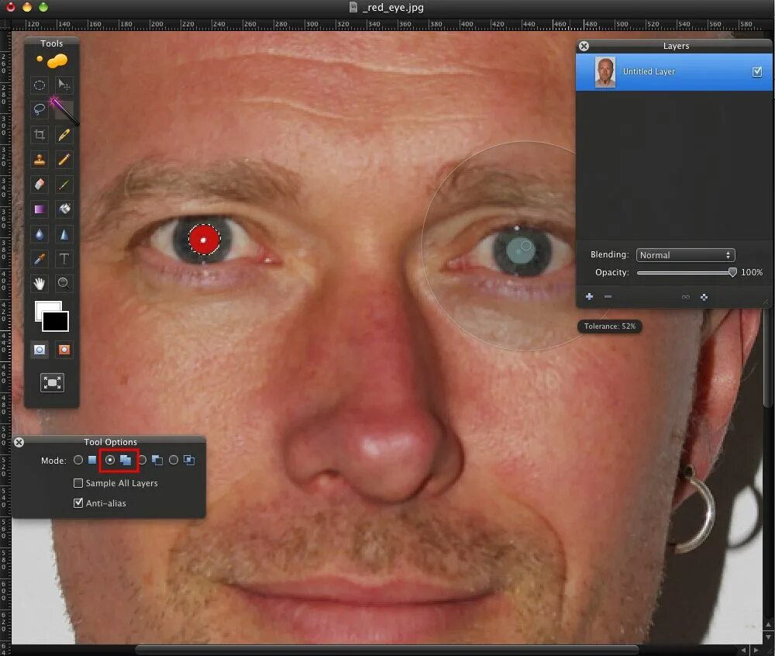Close the Tool Options panel
Viewport: 775px width, 656px height.
tap(19, 442)
